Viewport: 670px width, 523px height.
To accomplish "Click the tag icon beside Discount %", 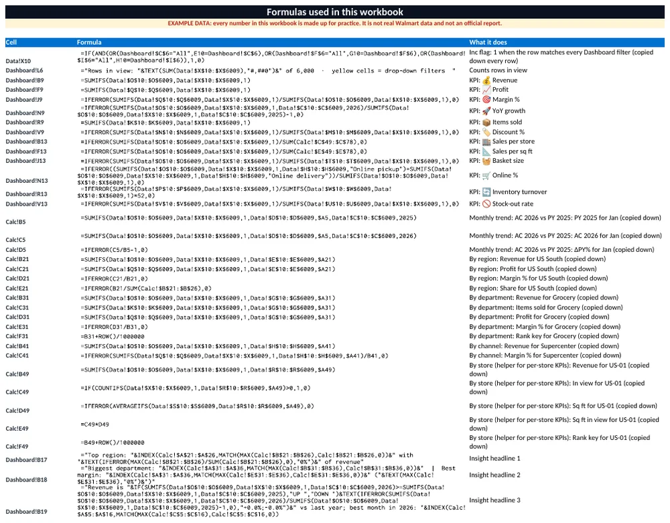I will point(486,132).
